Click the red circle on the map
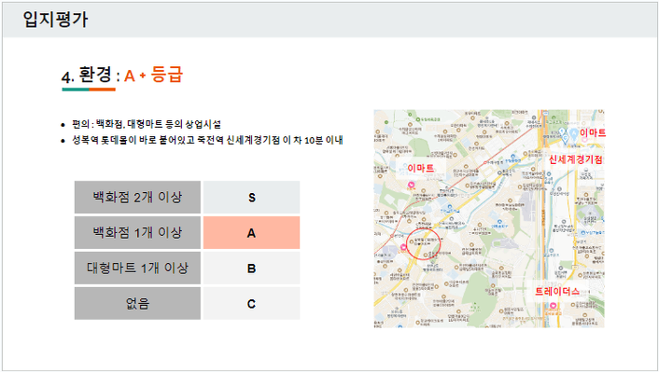659x372 pixels. click(x=424, y=243)
